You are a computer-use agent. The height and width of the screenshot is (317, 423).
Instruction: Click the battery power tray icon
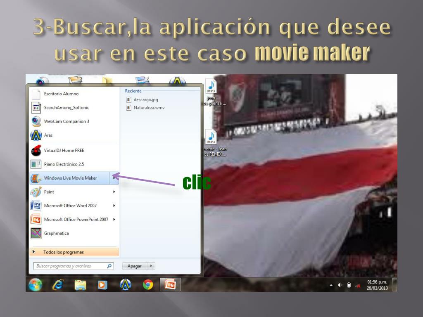(349, 285)
